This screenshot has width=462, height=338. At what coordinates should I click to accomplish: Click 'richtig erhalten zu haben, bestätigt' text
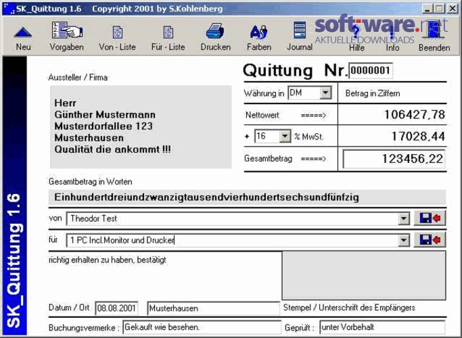click(108, 260)
